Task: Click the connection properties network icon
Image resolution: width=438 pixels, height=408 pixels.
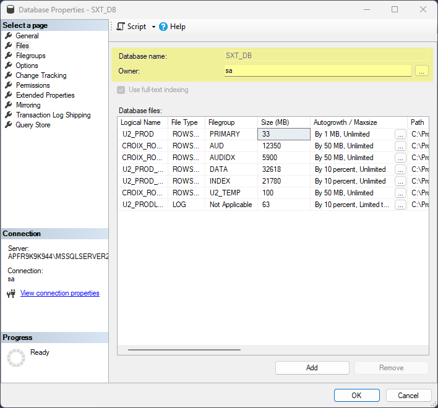Action: 11,294
